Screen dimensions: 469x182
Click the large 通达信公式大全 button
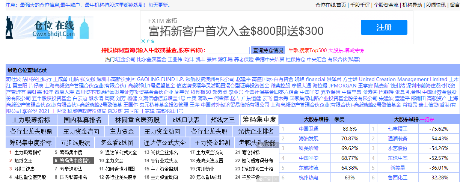[x=164, y=143]
